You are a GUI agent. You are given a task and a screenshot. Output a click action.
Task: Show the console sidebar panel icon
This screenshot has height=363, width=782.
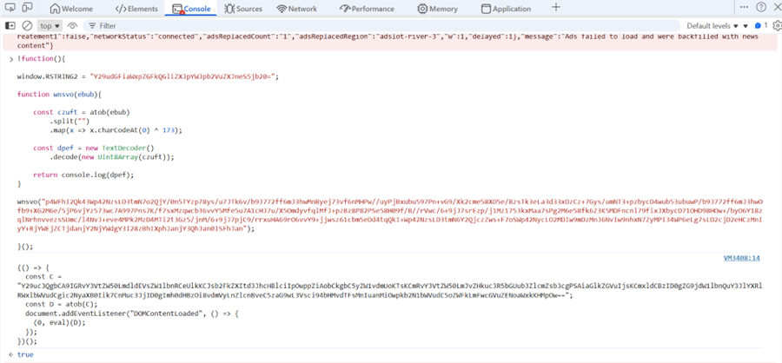(10, 25)
